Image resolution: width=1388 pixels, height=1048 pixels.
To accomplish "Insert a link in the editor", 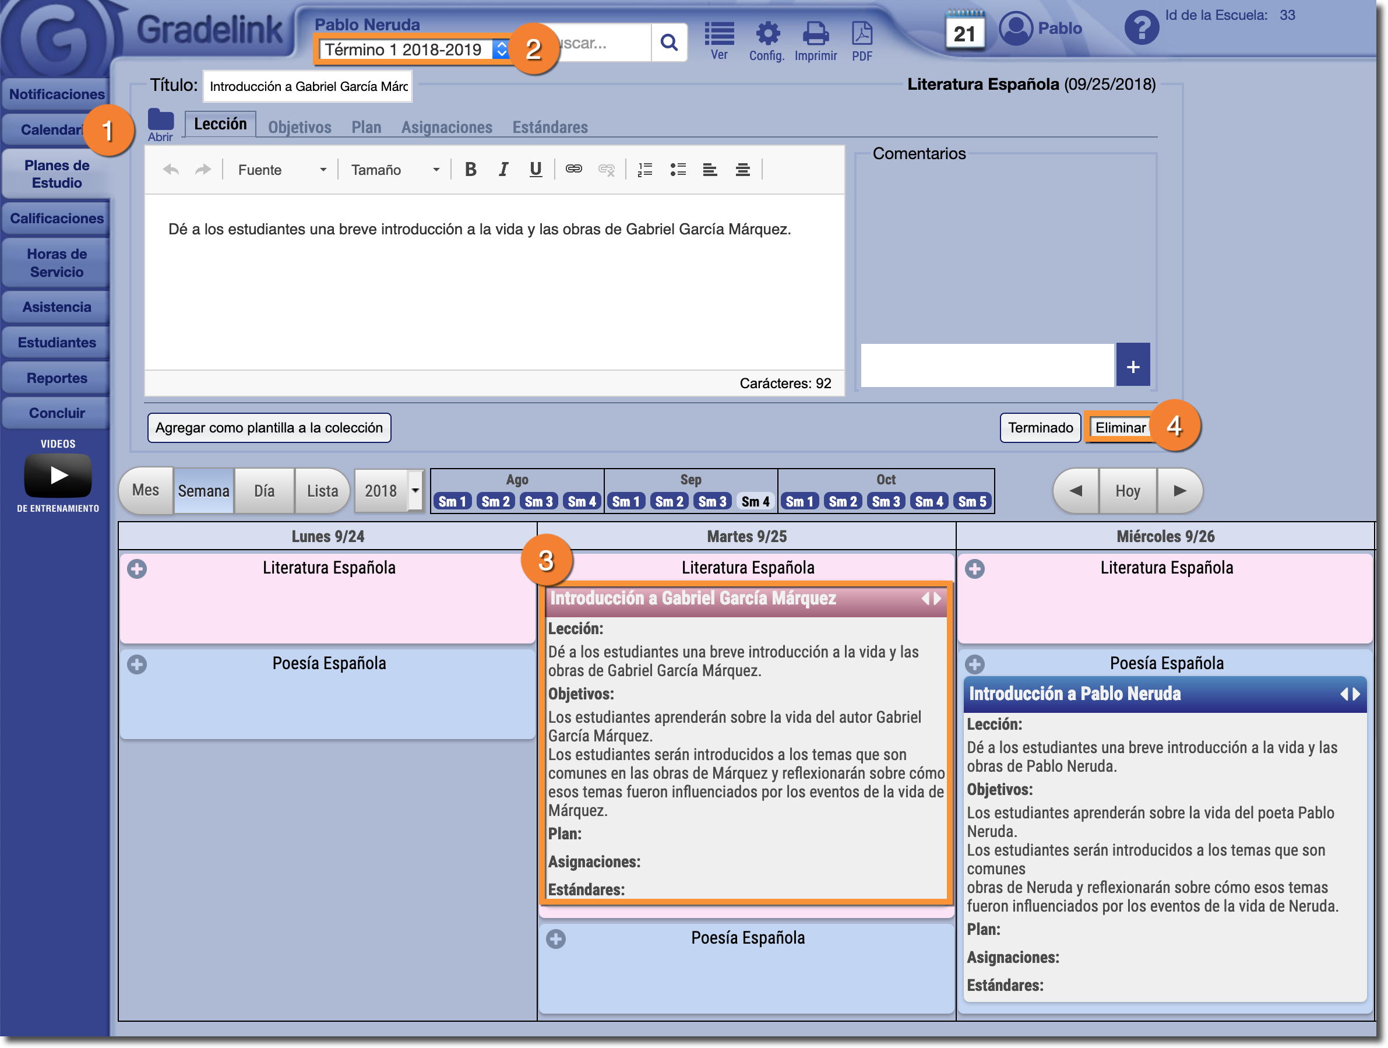I will pos(573,170).
